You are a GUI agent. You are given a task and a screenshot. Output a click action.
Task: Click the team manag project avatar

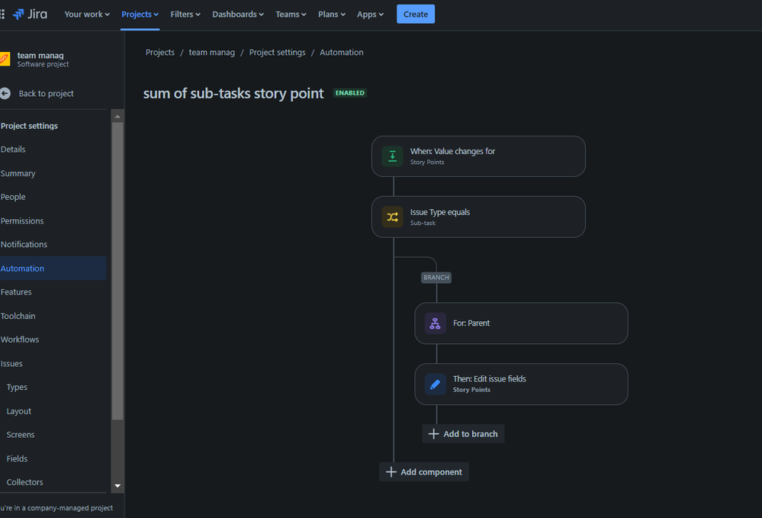(x=5, y=59)
